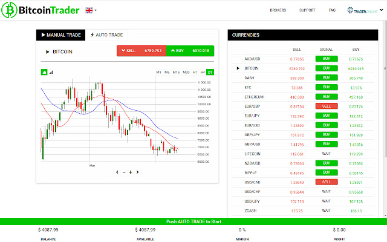Choose the H1 timeframe
387x242 pixels.
click(195, 72)
